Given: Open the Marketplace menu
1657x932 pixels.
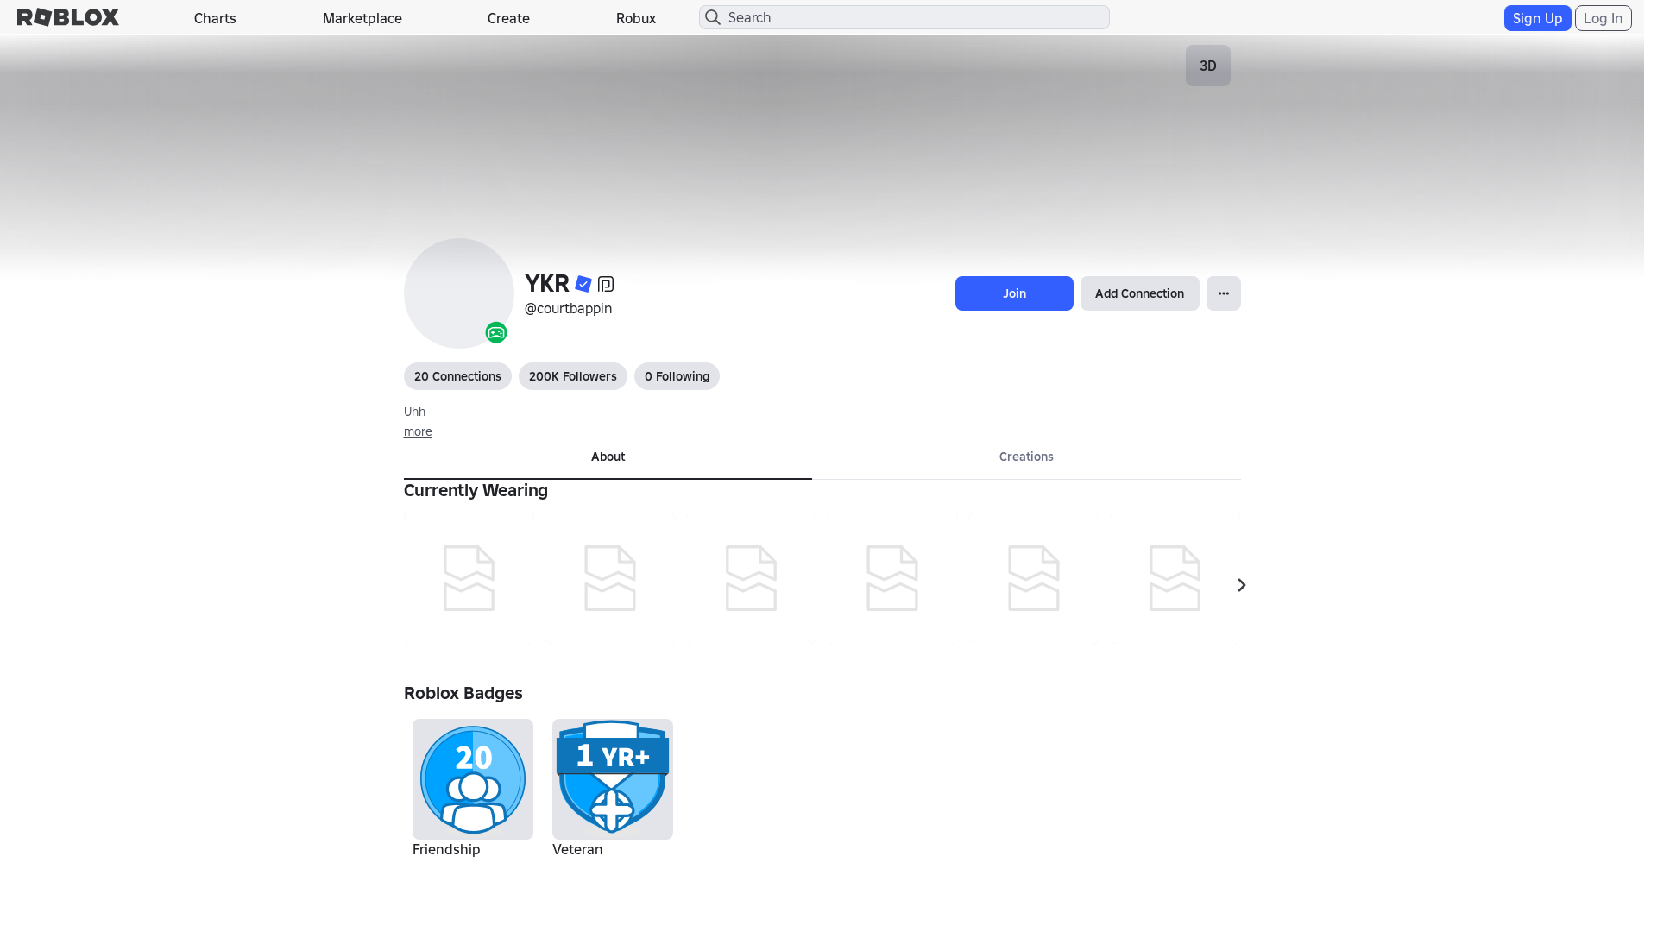Looking at the screenshot, I should pos(362,18).
